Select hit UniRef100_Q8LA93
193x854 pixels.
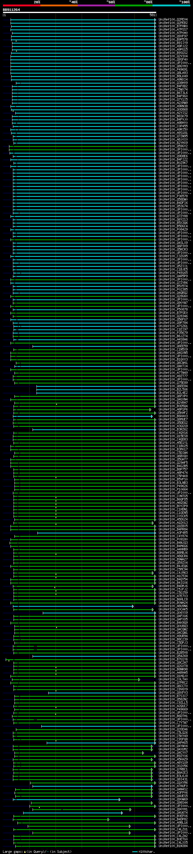click(173, 73)
